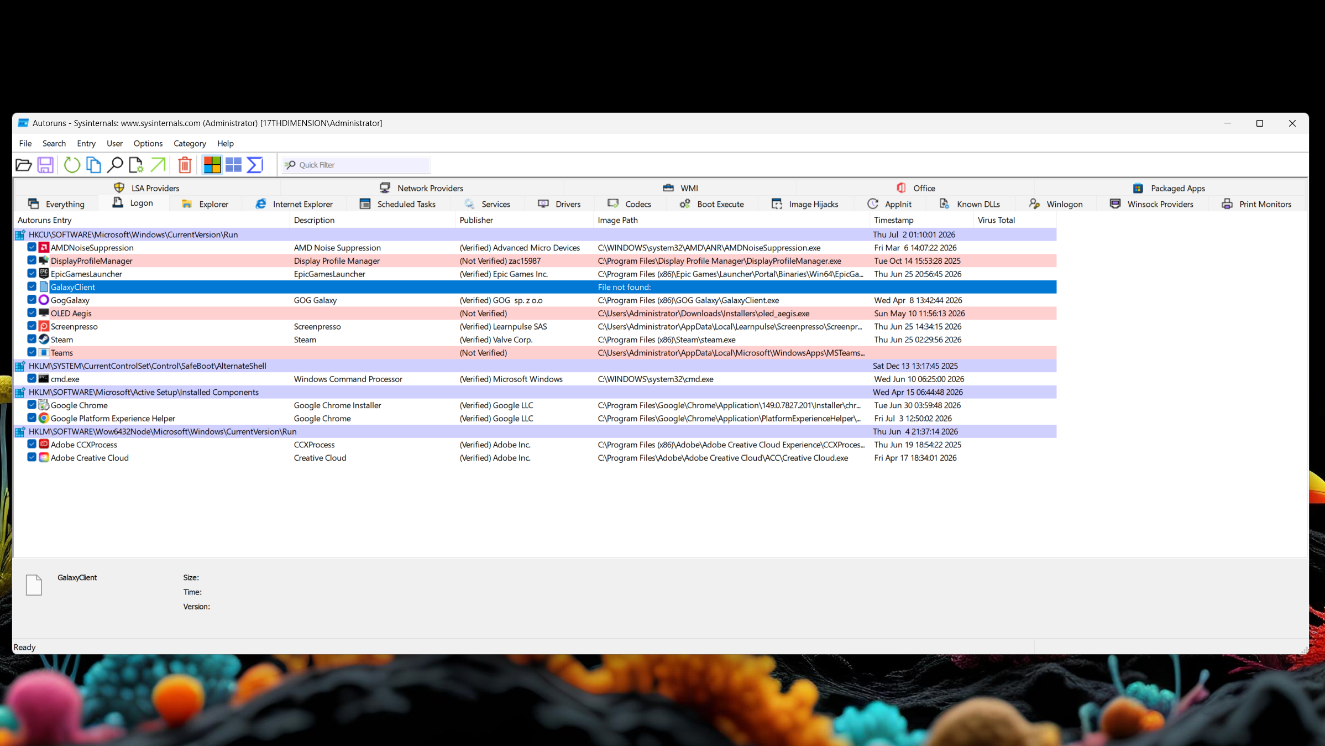Click the Jump to Entry arrow icon
The height and width of the screenshot is (746, 1325).
coord(158,165)
